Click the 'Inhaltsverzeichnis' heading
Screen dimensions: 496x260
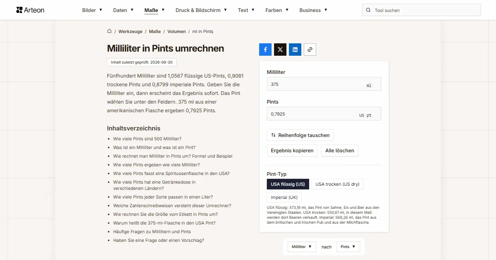[134, 128]
